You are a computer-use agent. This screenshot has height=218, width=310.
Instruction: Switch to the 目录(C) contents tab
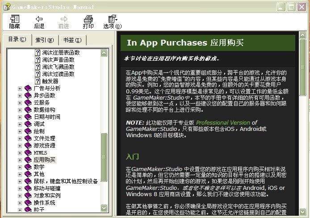(x=17, y=39)
